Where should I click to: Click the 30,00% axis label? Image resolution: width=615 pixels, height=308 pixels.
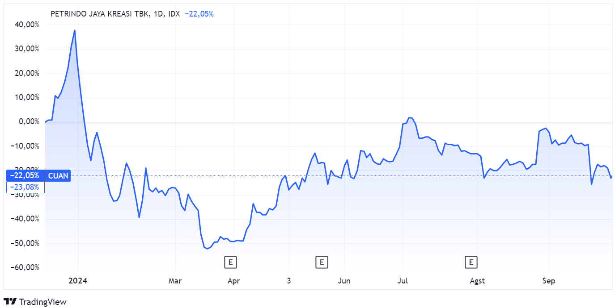pos(27,49)
